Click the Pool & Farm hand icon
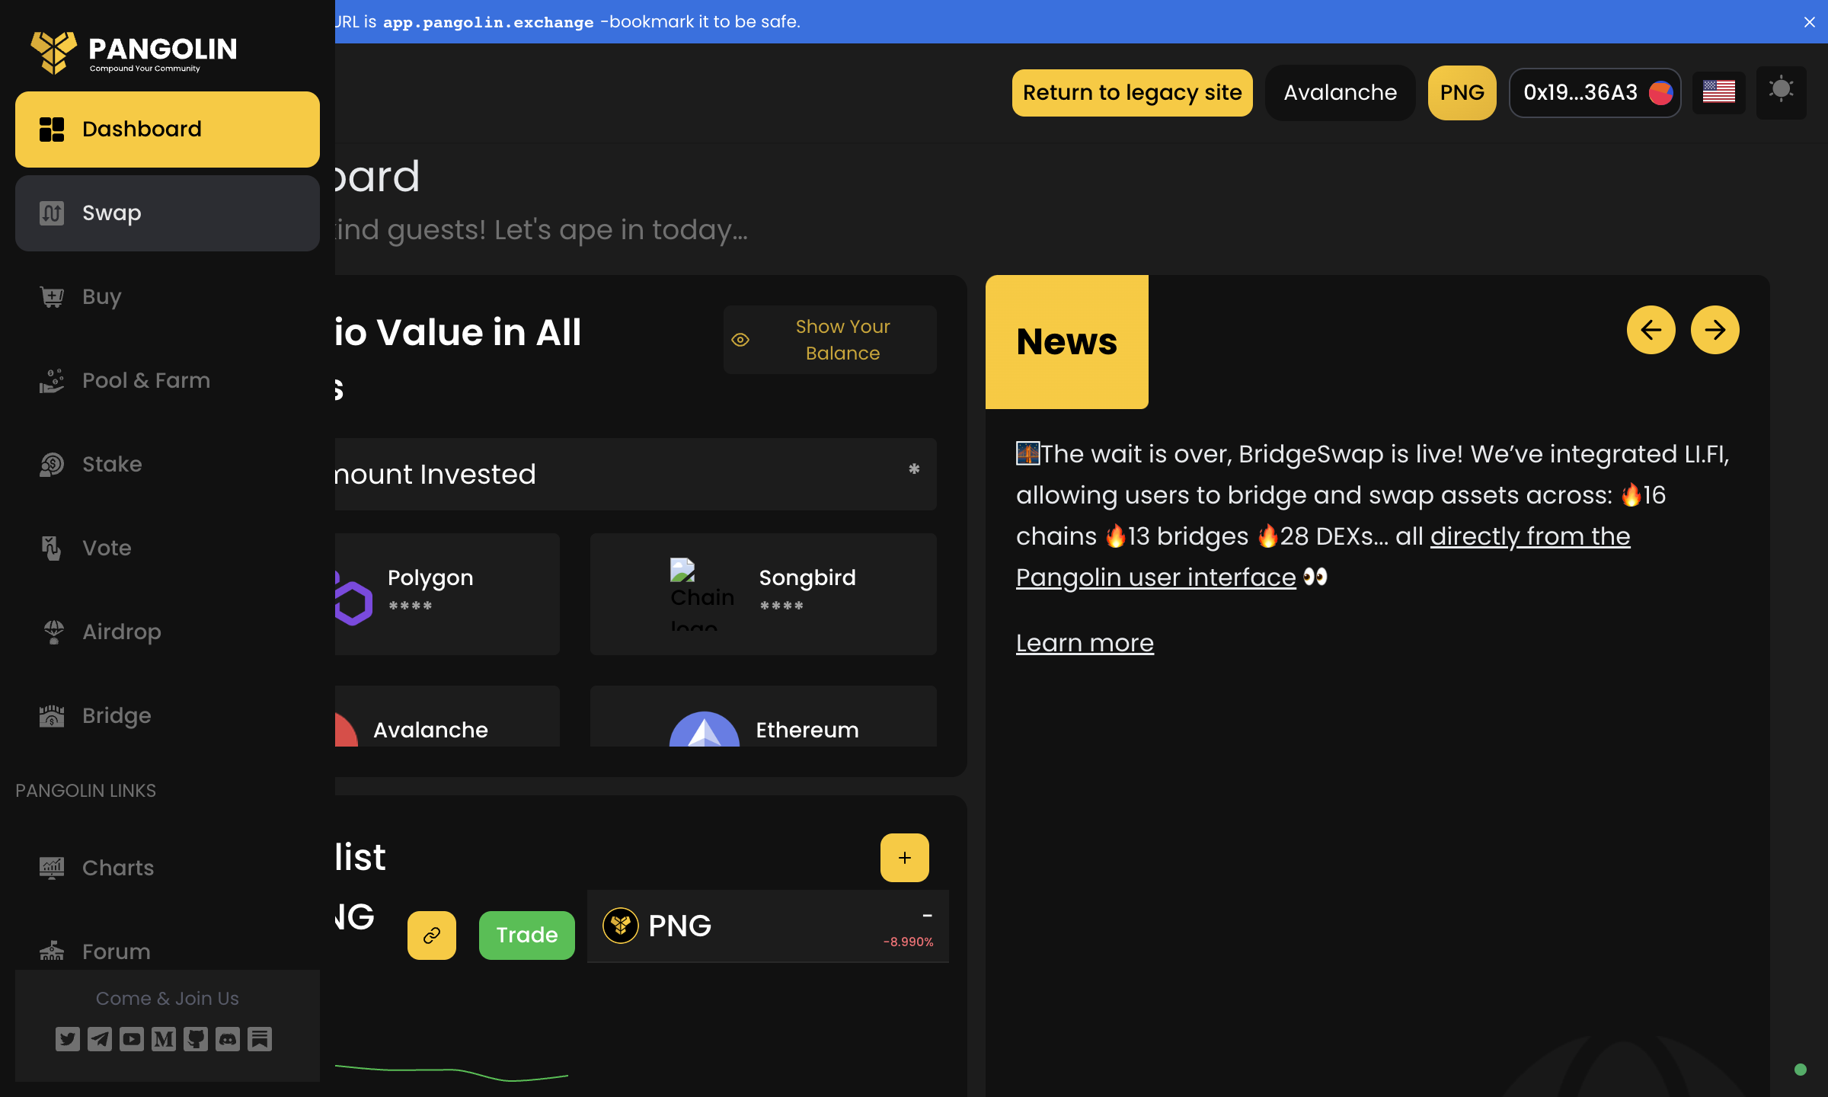This screenshot has height=1097, width=1828. pyautogui.click(x=52, y=381)
